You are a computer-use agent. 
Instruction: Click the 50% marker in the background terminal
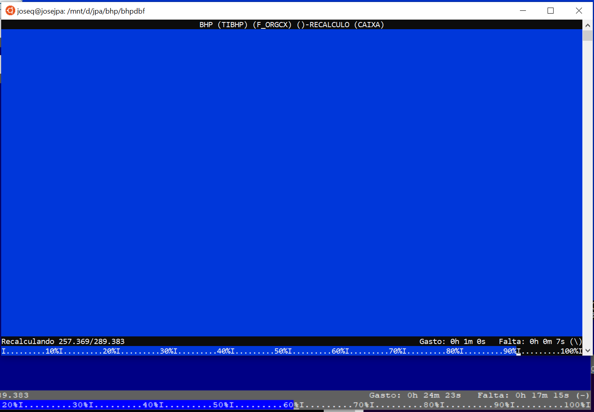click(221, 405)
